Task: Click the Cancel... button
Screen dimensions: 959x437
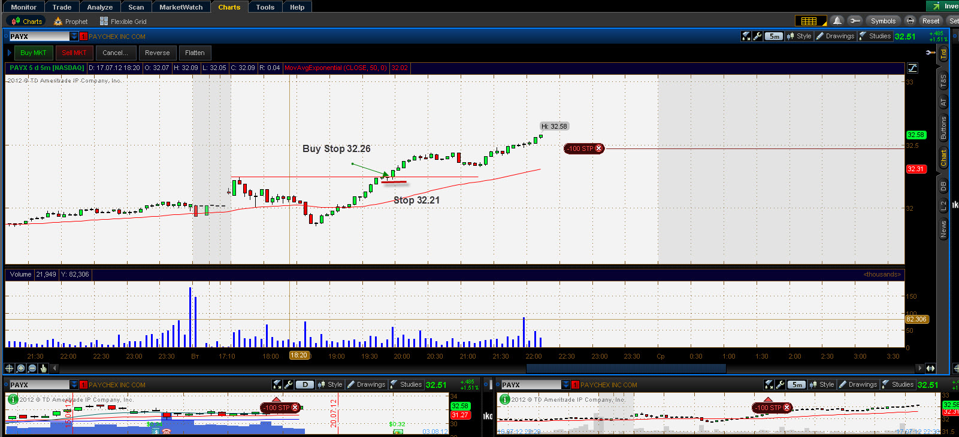Action: (x=116, y=53)
